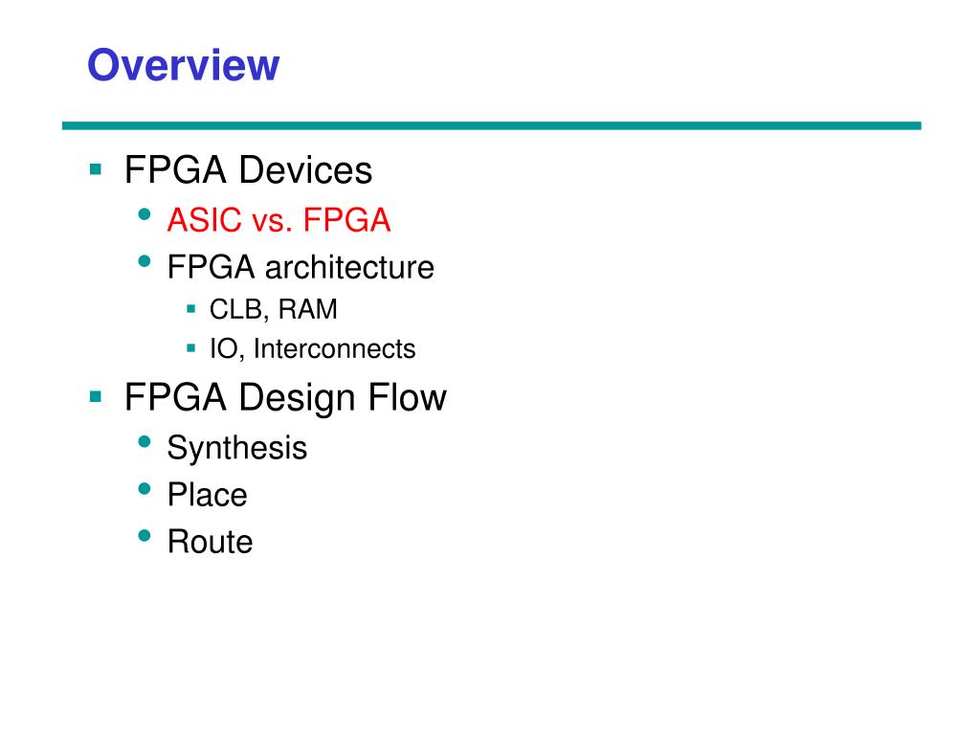Click the square bullet beside FPGA Devices
The image size is (980, 735).
(95, 170)
